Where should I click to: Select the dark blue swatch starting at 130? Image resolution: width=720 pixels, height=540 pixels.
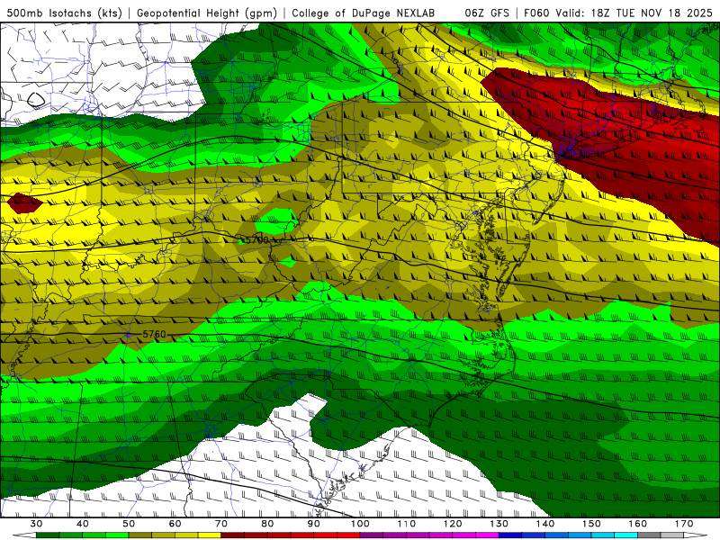coord(510,535)
